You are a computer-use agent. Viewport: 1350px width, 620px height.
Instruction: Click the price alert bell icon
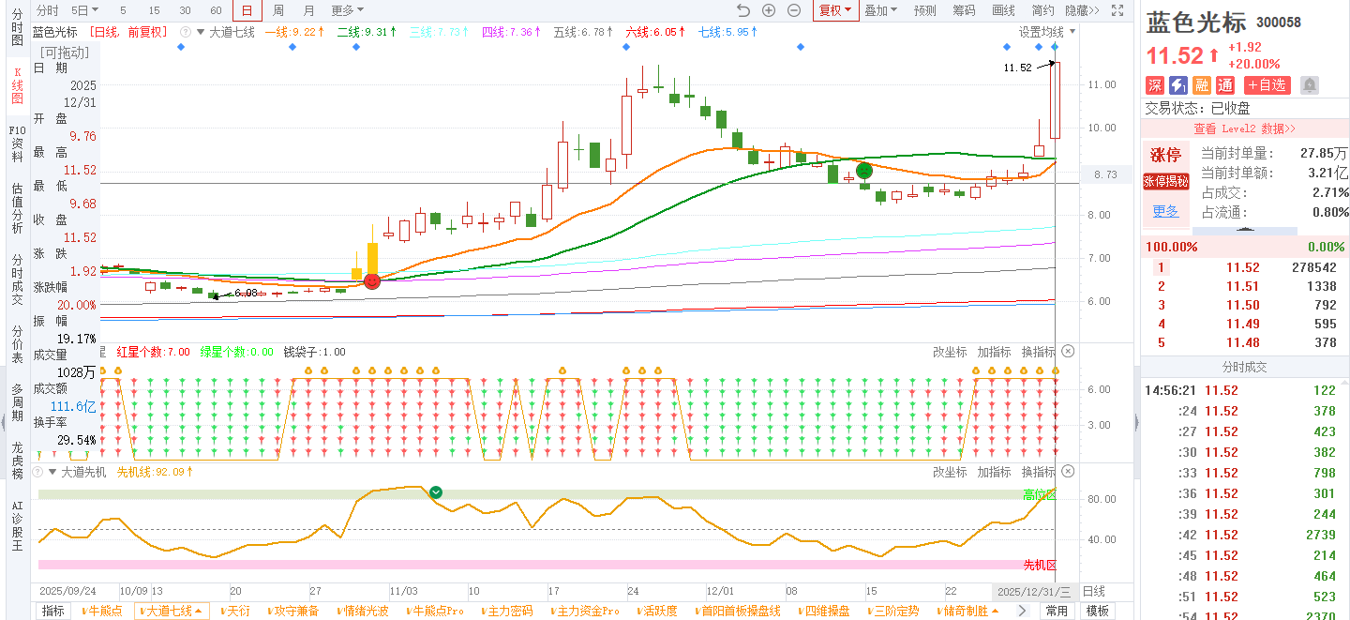point(1309,85)
